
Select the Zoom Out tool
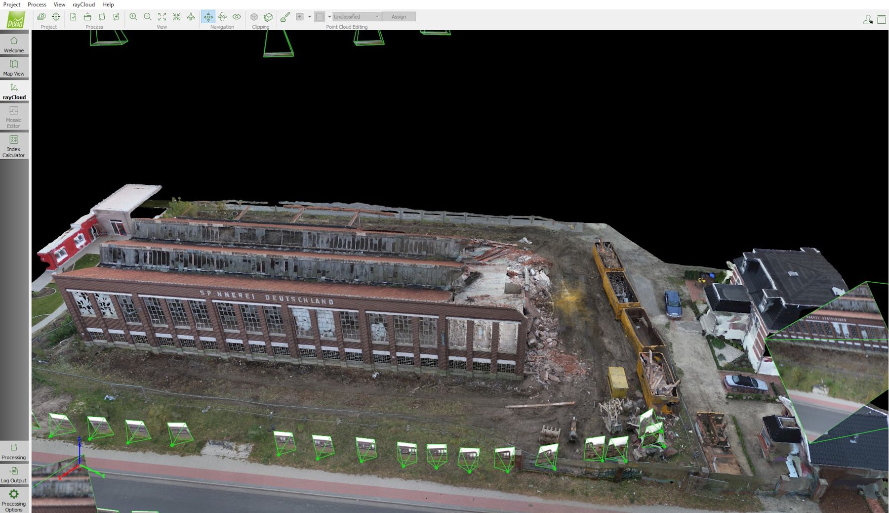click(x=147, y=16)
